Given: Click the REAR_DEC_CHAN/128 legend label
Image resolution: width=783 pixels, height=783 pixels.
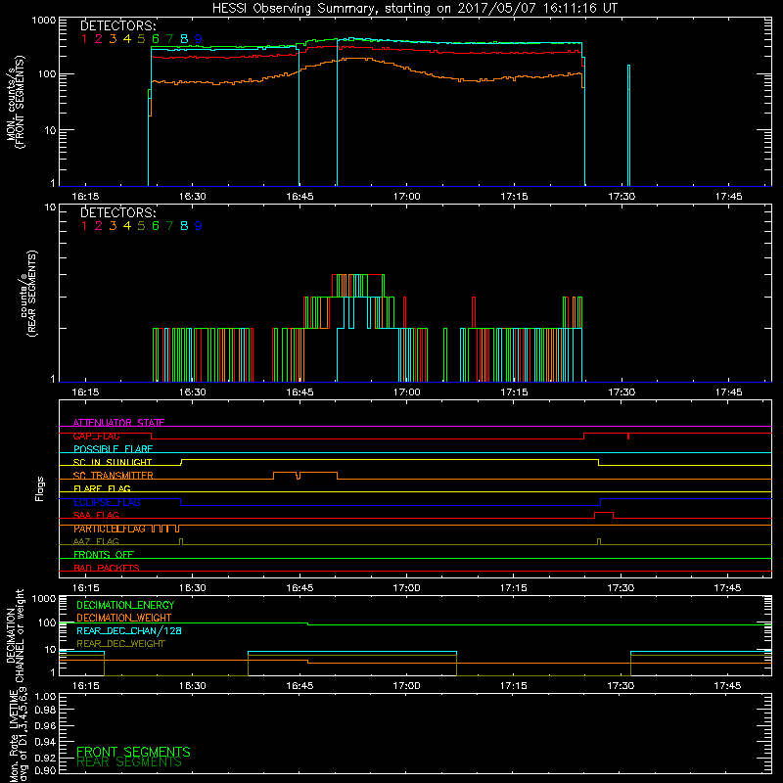Looking at the screenshot, I should [x=129, y=630].
